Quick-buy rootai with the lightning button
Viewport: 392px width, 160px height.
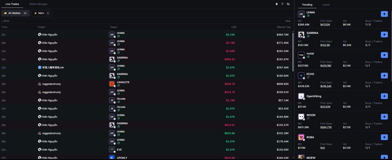[x=384, y=55]
